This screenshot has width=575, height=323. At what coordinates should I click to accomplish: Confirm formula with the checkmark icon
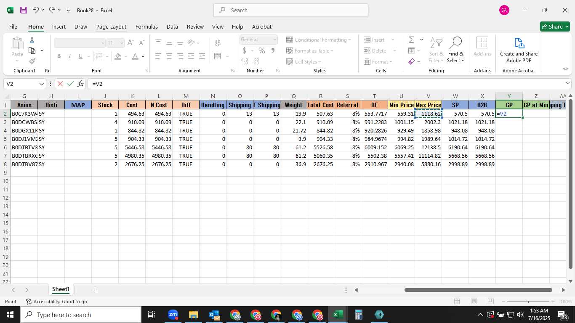[x=70, y=84]
